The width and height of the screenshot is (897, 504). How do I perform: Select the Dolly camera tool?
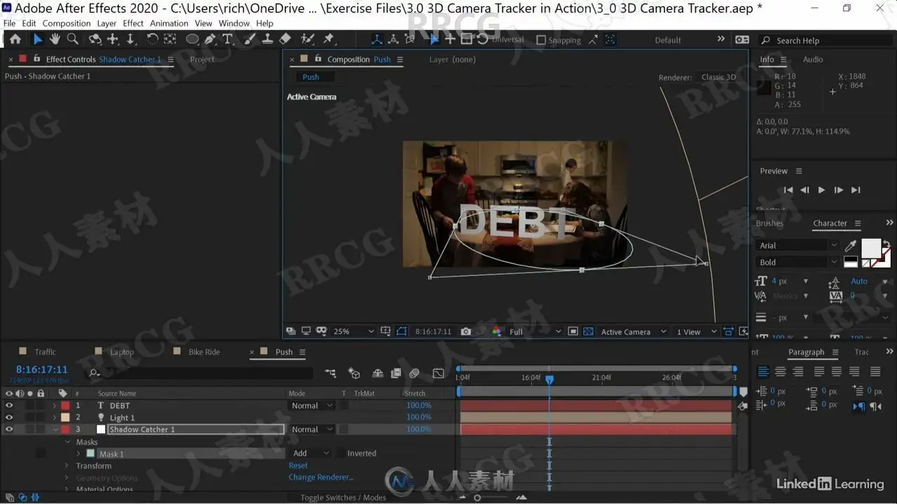pyautogui.click(x=130, y=40)
